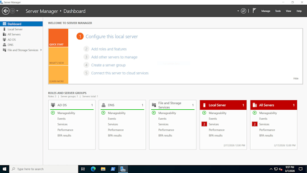Click AD DS Manageability status icon
The width and height of the screenshot is (307, 173).
[x=53, y=113]
